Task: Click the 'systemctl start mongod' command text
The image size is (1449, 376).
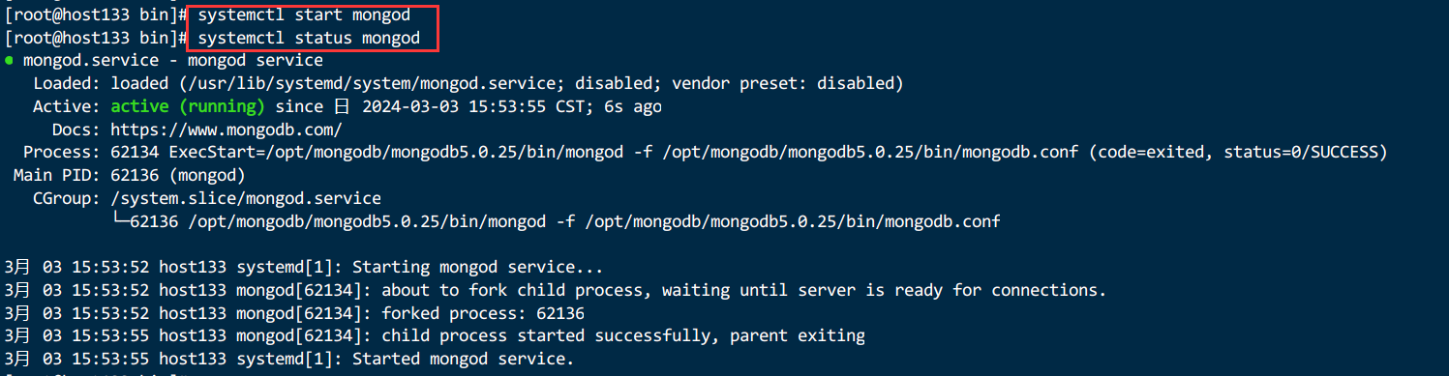Action: click(303, 15)
